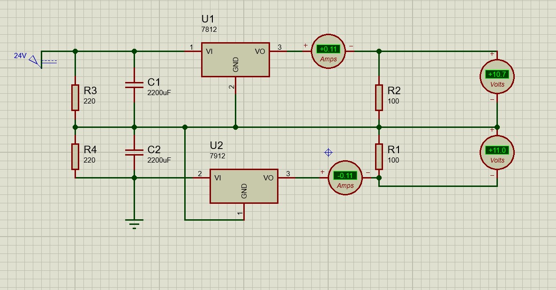Click the R4 resistor symbol

(75, 156)
